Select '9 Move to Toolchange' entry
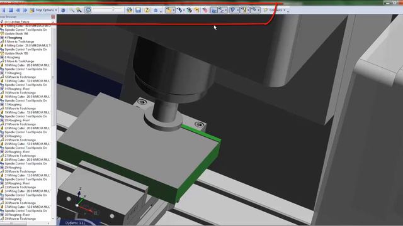Screen dimensions: 403x226 [x=20, y=62]
